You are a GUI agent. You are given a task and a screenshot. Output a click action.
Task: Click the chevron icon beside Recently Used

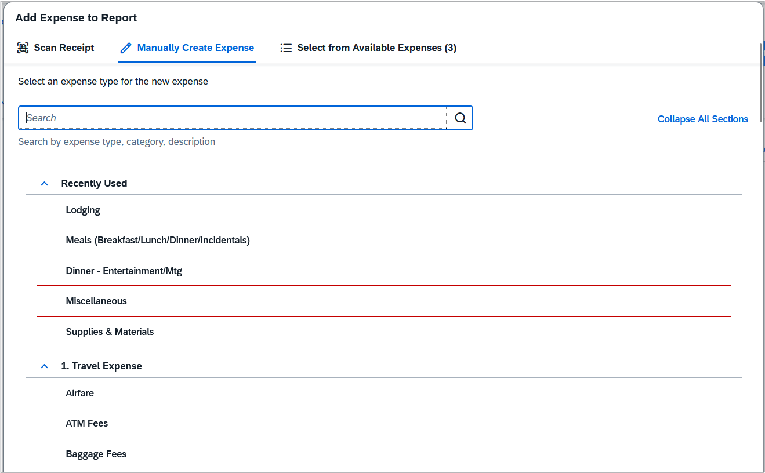click(x=44, y=183)
